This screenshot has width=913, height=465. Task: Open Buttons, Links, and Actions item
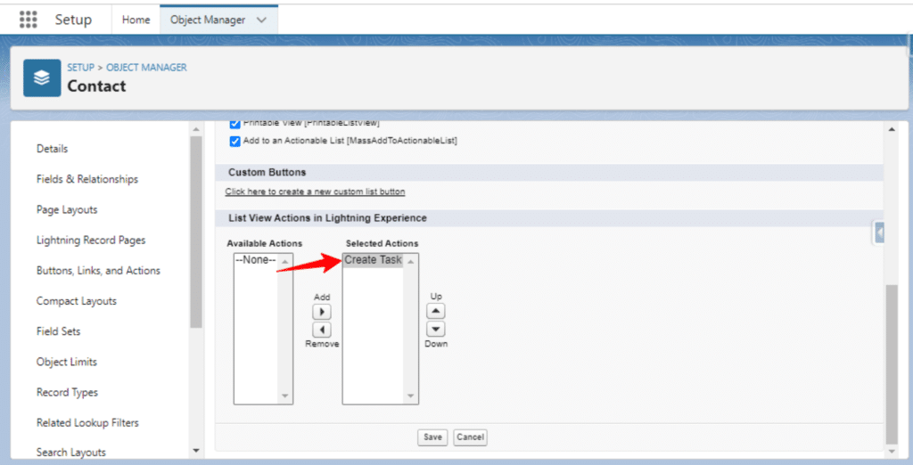[98, 271]
